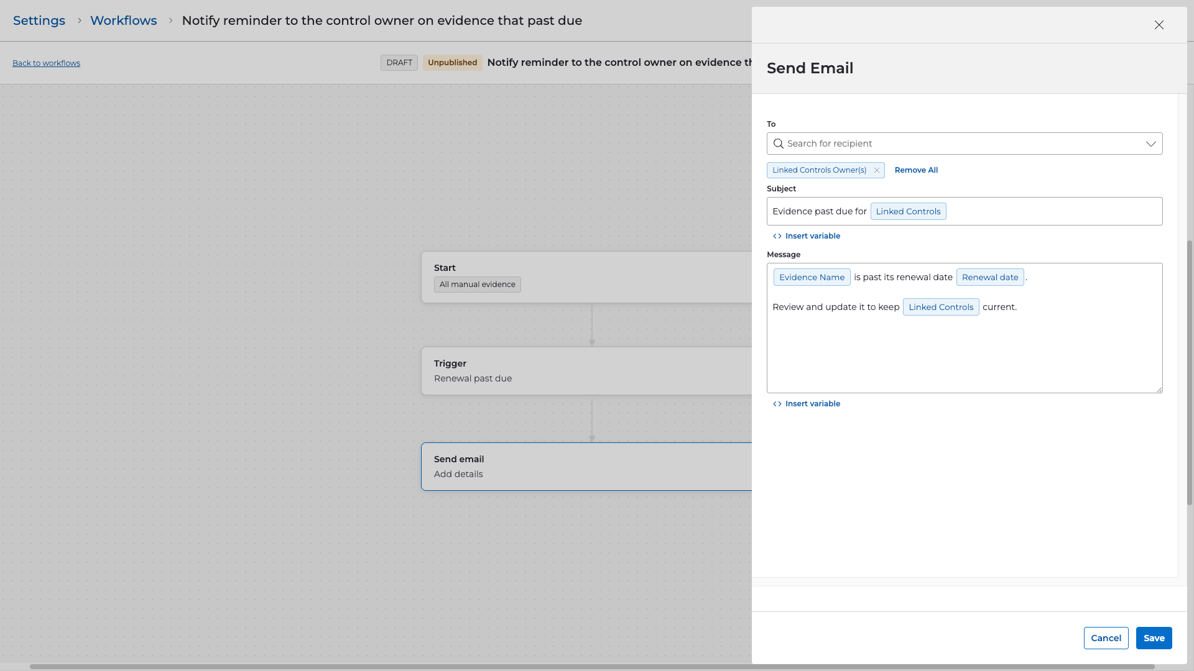
Task: Remove the Linked Controls Owner(s) recipient chip
Action: pos(876,170)
